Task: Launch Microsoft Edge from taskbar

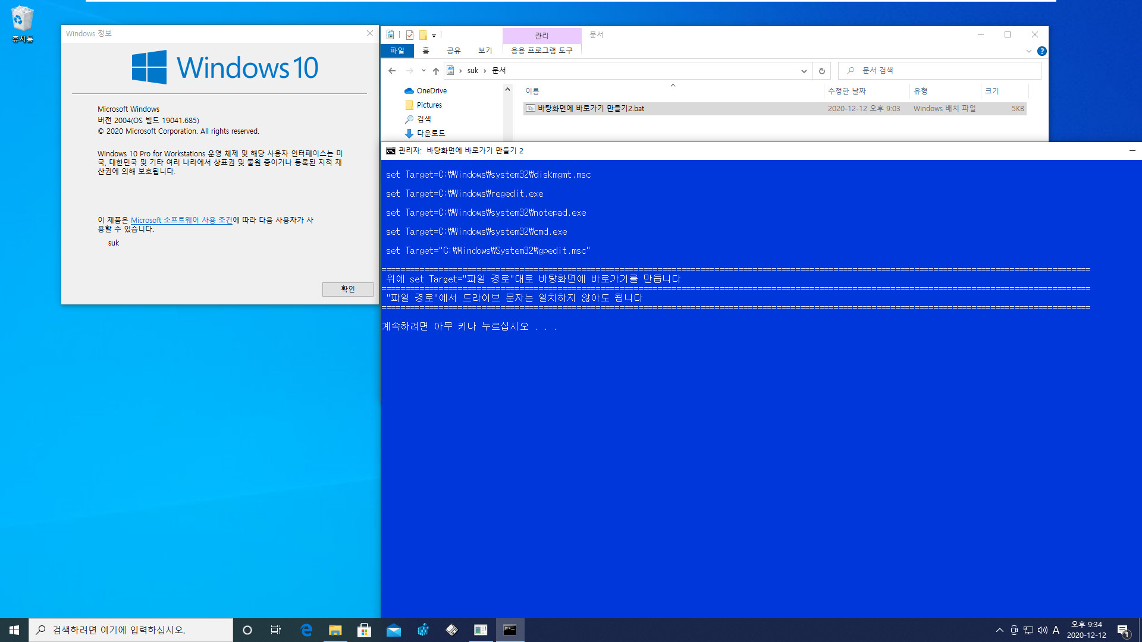Action: coord(306,630)
